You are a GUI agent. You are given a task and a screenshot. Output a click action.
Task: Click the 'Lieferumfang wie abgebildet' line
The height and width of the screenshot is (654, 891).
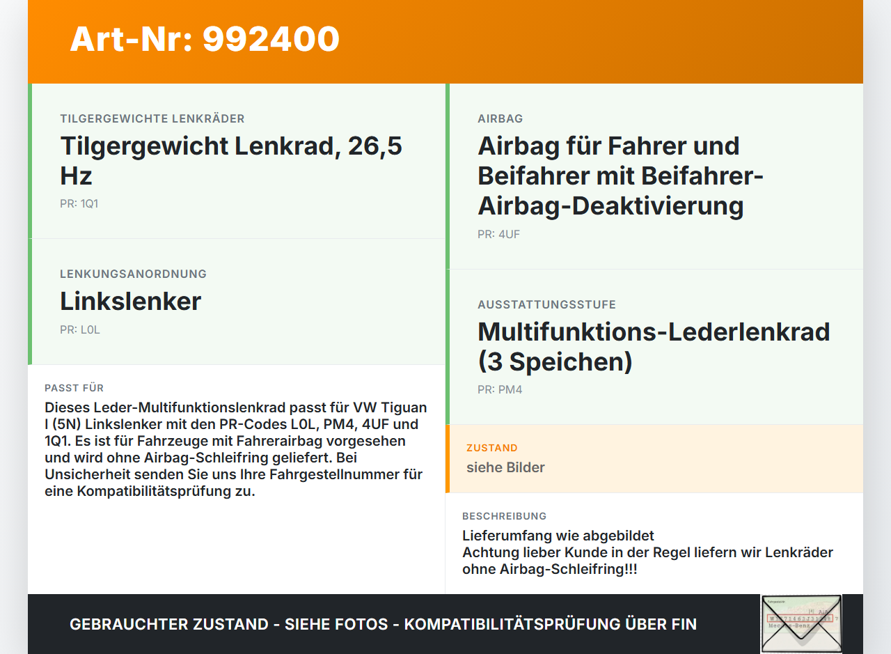tap(558, 536)
